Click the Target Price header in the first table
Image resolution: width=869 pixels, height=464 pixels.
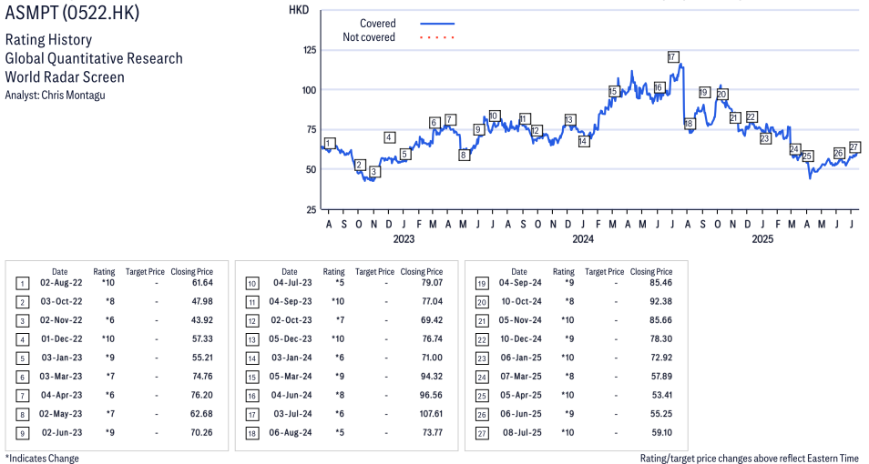145,272
